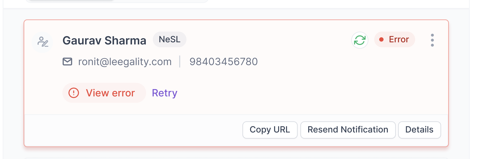Select the Error status badge
477x159 pixels.
coord(394,40)
